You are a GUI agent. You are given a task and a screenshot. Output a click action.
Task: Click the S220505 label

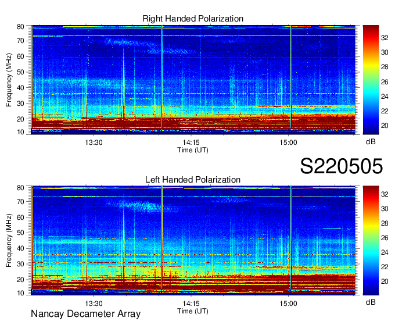pos(342,166)
